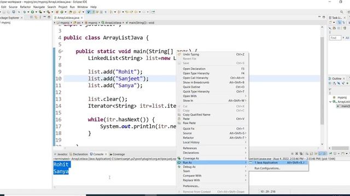Toggle Word Wrap in Console
This screenshot has height=196, width=350.
pyautogui.click(x=316, y=154)
